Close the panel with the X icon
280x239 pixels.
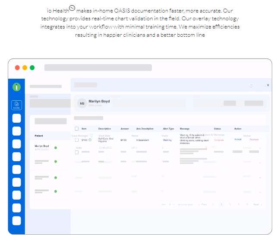268,85
